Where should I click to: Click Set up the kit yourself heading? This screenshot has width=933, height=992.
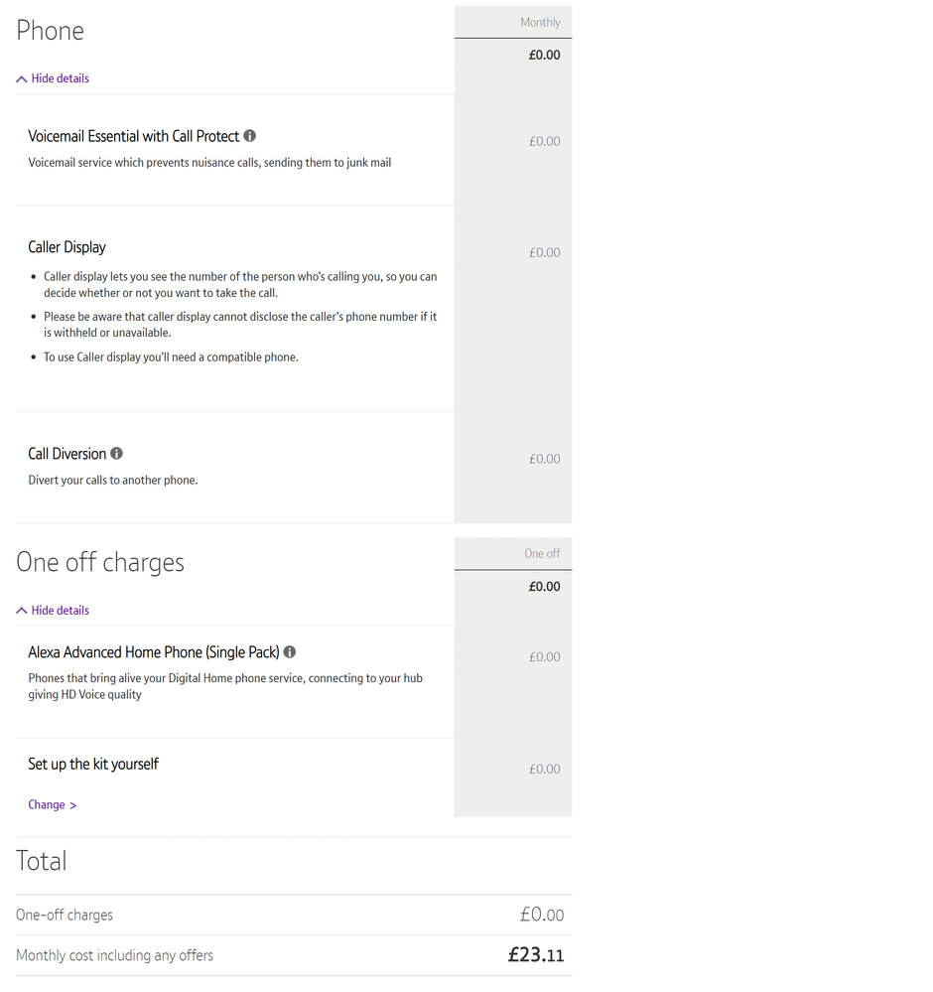click(93, 764)
